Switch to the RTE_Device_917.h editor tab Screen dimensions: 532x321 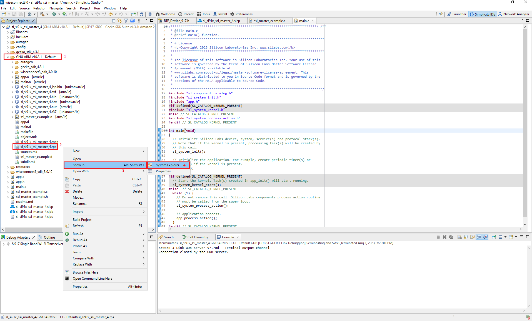[x=176, y=21]
